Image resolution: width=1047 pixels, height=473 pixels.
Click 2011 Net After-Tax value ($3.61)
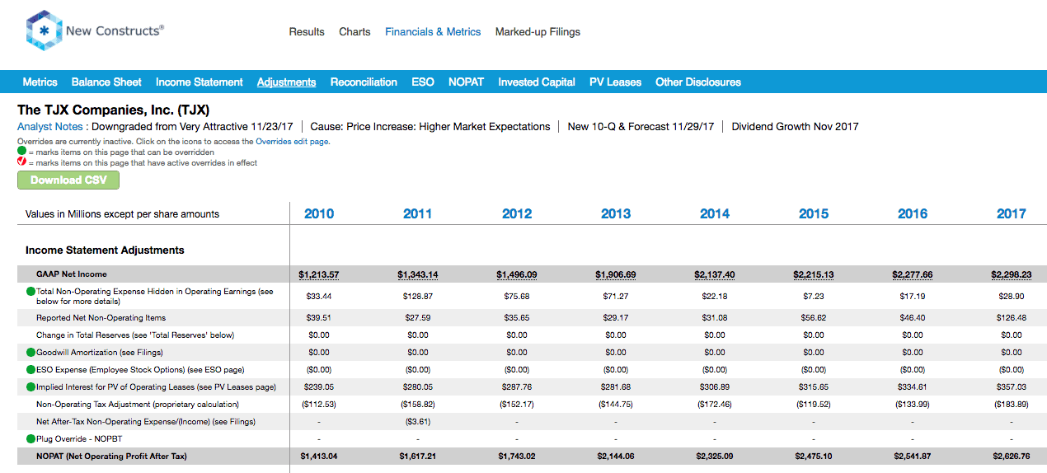[418, 422]
